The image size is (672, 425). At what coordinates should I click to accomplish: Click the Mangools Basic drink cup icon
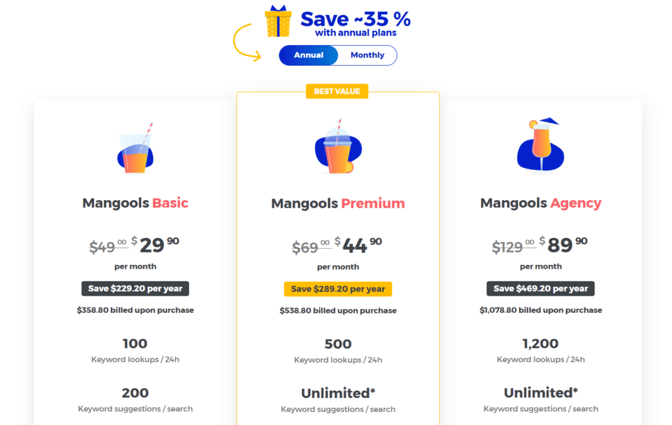[135, 149]
